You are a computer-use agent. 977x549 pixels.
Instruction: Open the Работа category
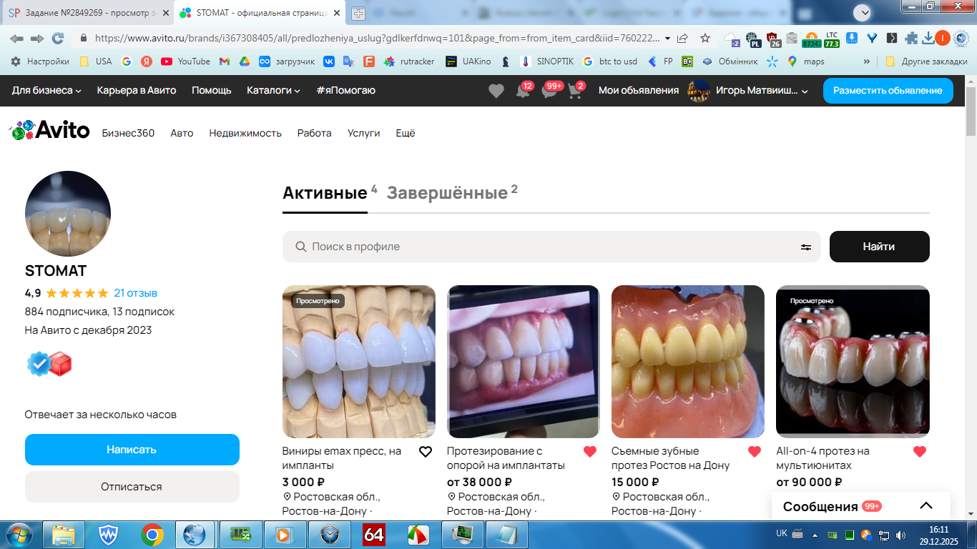(x=315, y=133)
